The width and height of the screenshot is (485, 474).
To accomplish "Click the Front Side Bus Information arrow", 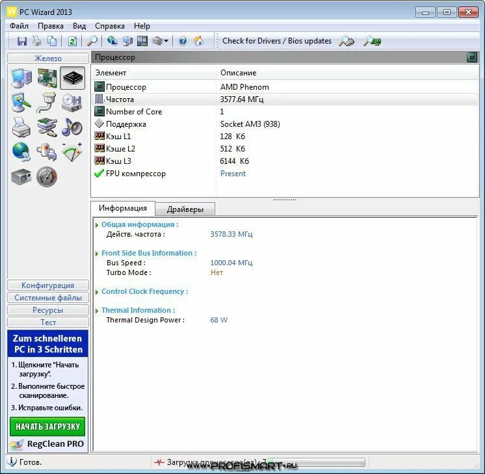I will pos(97,254).
